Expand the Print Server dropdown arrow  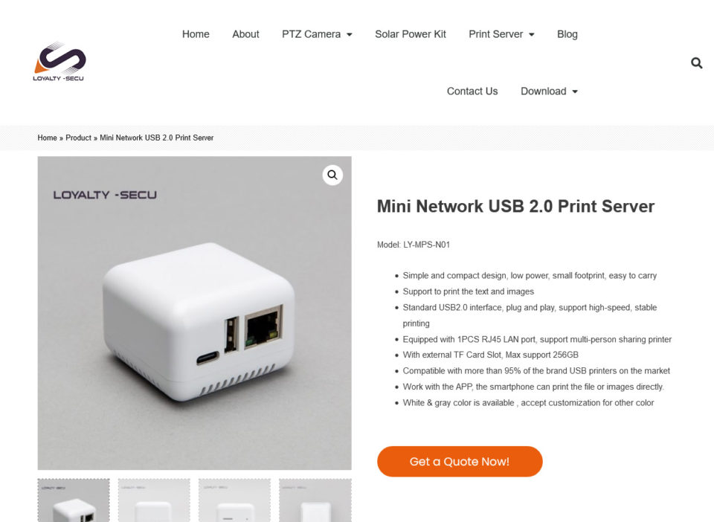(x=531, y=35)
